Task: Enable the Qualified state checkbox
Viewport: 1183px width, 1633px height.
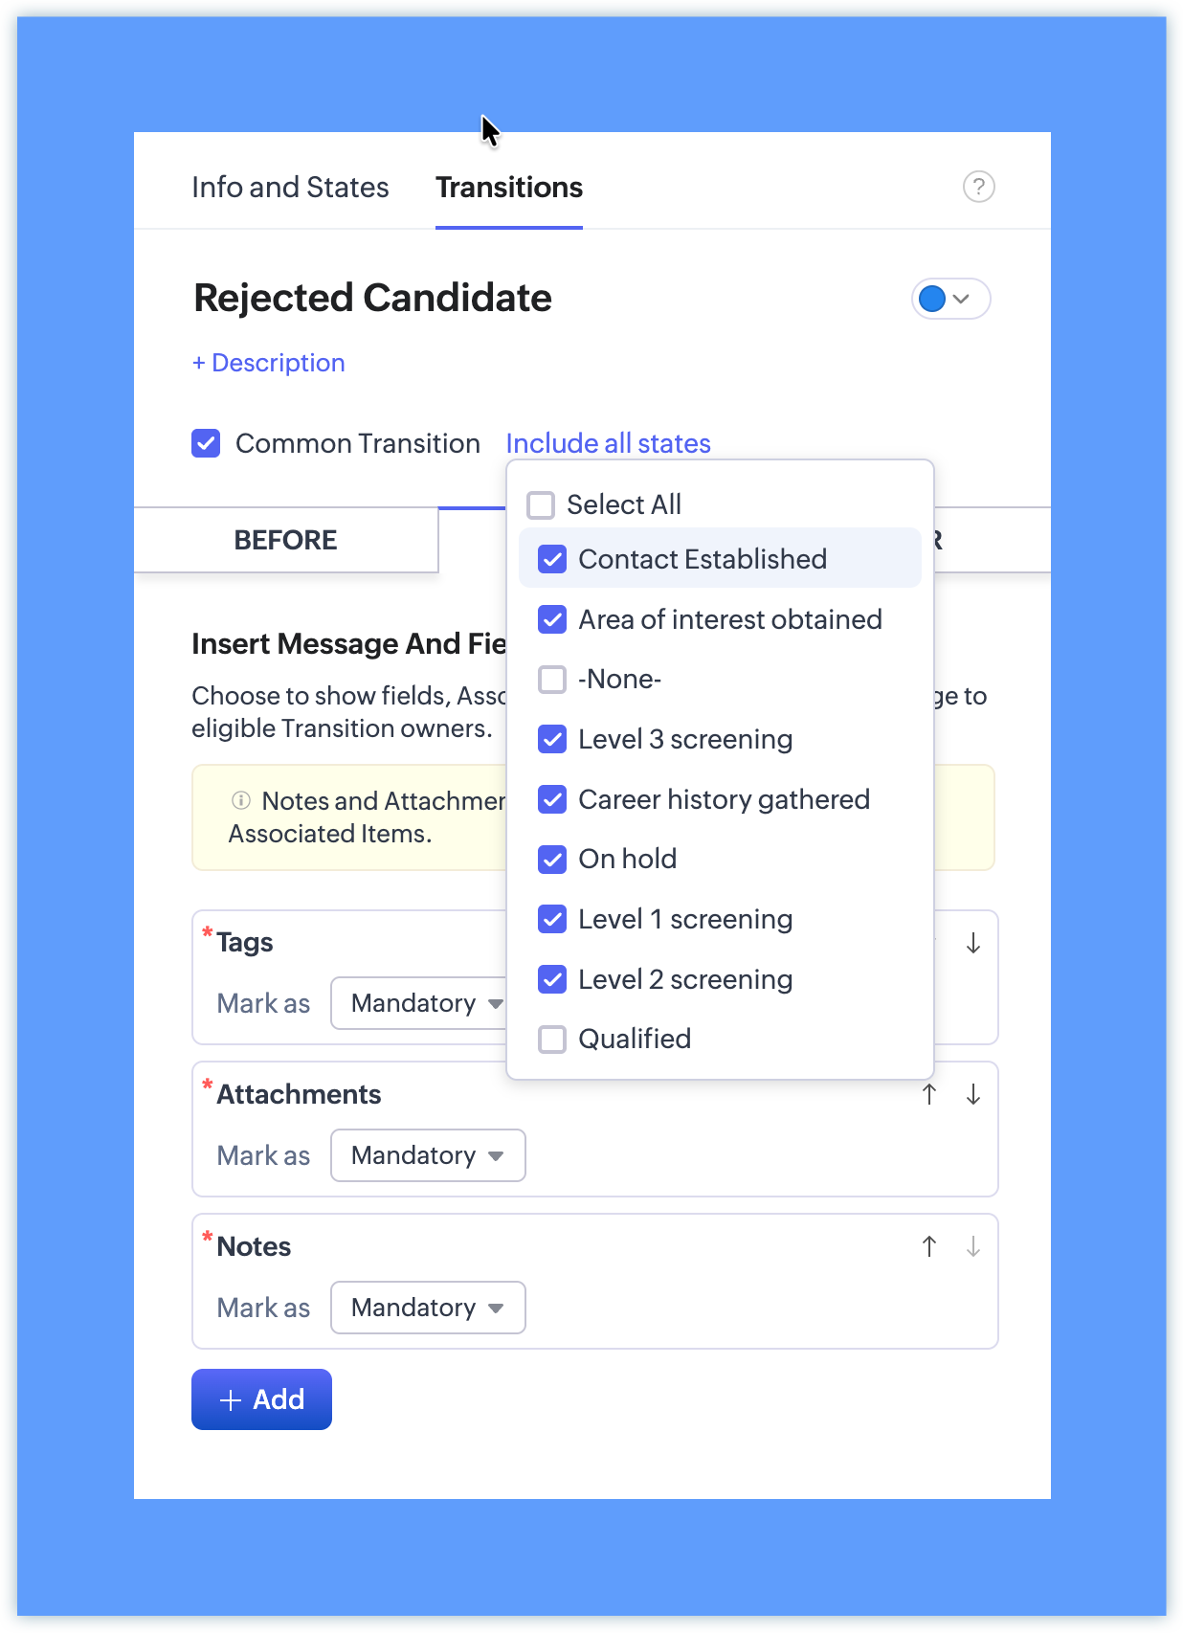Action: point(552,1039)
